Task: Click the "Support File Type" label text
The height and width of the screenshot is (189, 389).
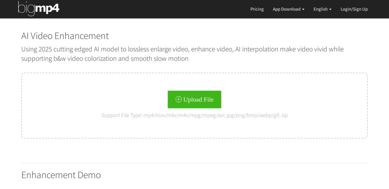Action: click(x=121, y=115)
